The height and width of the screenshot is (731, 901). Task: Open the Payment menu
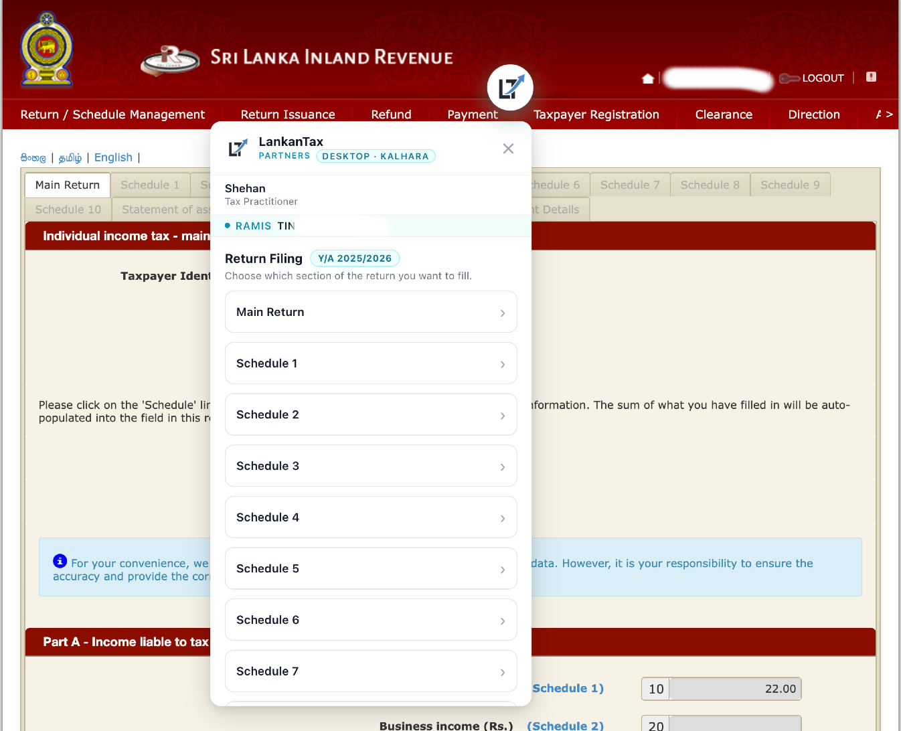pos(472,114)
